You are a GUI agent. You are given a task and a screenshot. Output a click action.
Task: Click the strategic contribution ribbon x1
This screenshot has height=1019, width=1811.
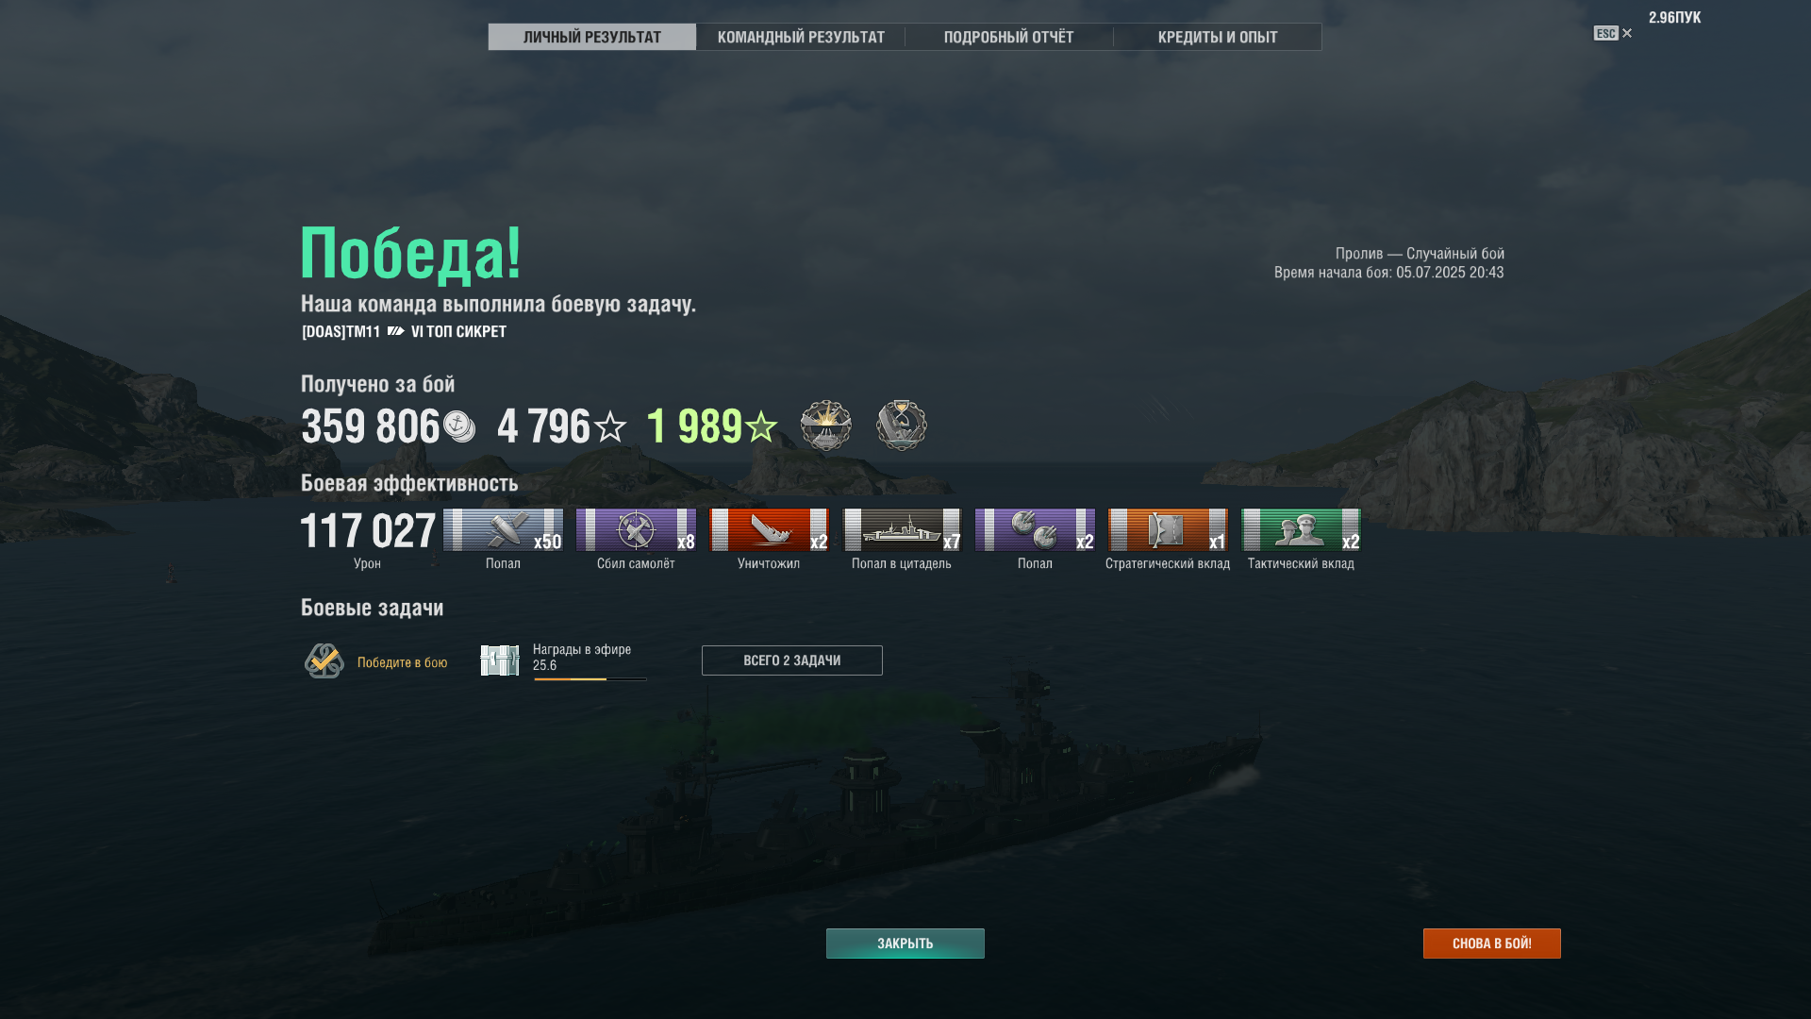tap(1168, 529)
